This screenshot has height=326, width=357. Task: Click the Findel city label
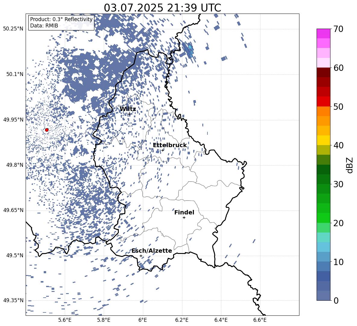(184, 212)
